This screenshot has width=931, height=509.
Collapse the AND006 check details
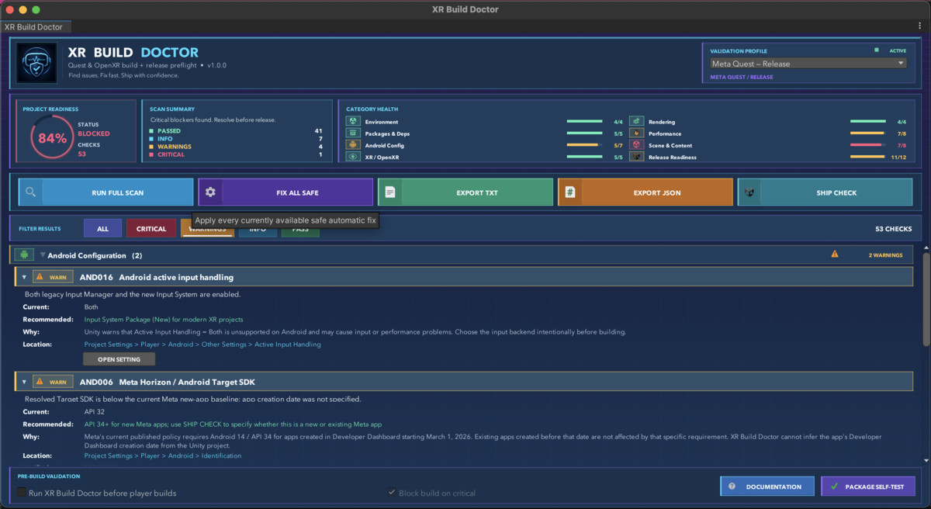pos(24,382)
